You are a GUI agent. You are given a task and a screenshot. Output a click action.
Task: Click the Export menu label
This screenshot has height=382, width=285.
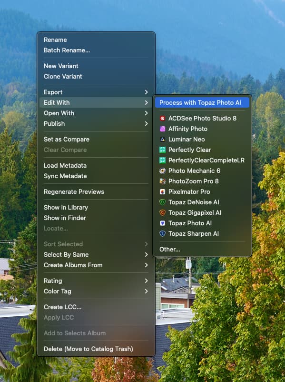coord(53,92)
